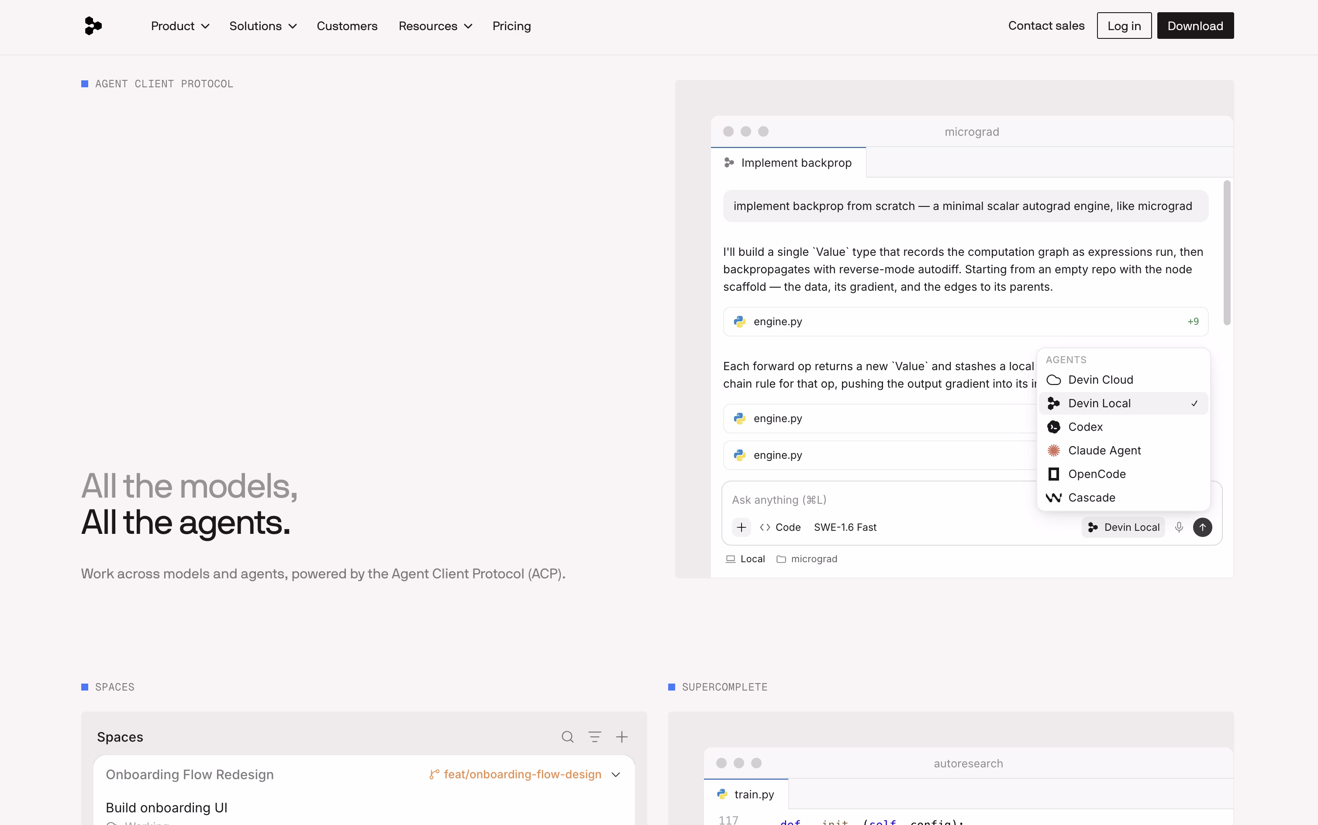Click the last engine.py file card

click(880, 455)
